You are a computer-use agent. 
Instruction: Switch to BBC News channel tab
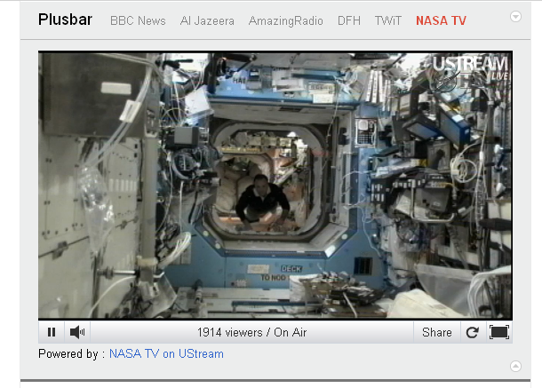coord(138,20)
